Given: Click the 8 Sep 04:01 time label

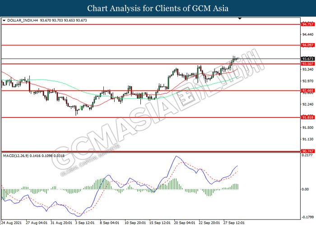Looking at the screenshot, I should [x=110, y=223].
